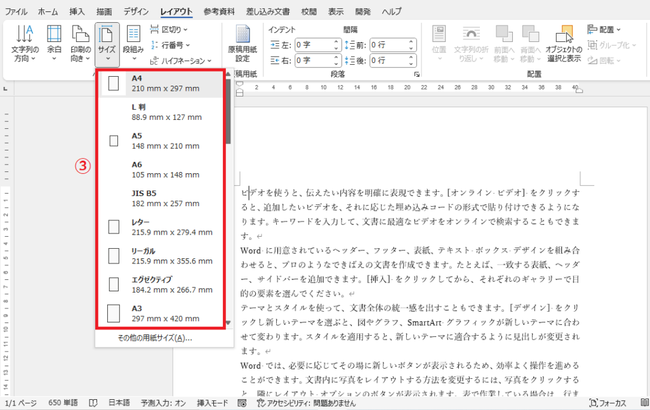Switch to the 描画 tab
This screenshot has width=650, height=410.
point(104,11)
